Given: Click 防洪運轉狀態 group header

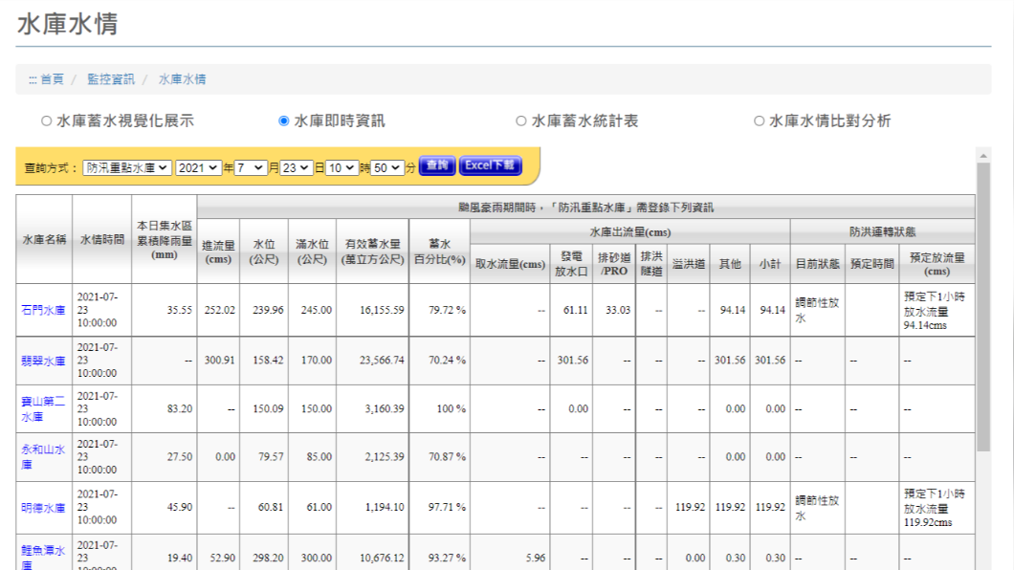Looking at the screenshot, I should click(x=882, y=232).
